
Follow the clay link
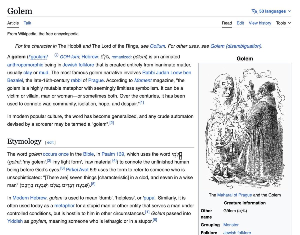28,73
